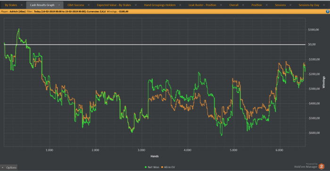This screenshot has height=171, width=330.
Task: Close the Sessions tab
Action: coord(290,5)
